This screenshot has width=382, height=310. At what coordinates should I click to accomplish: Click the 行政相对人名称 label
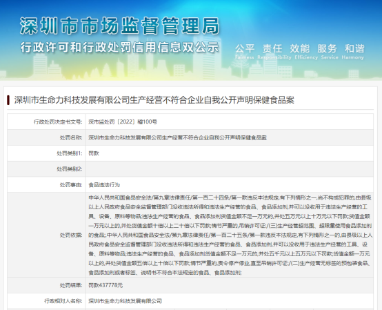pyautogui.click(x=63, y=301)
